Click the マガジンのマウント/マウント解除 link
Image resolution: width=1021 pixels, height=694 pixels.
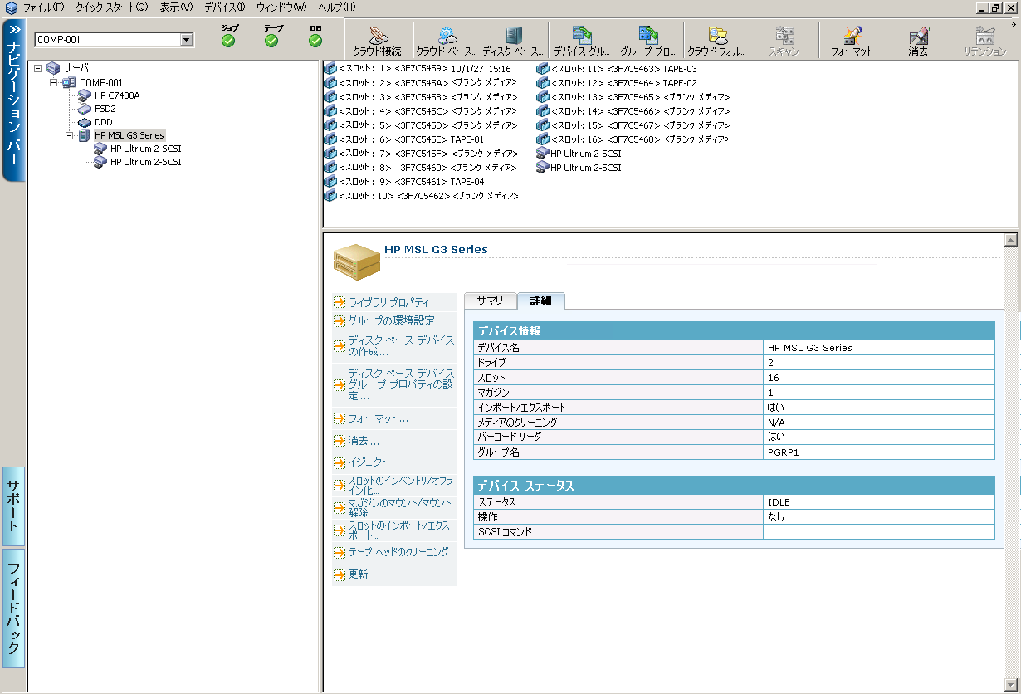point(400,508)
